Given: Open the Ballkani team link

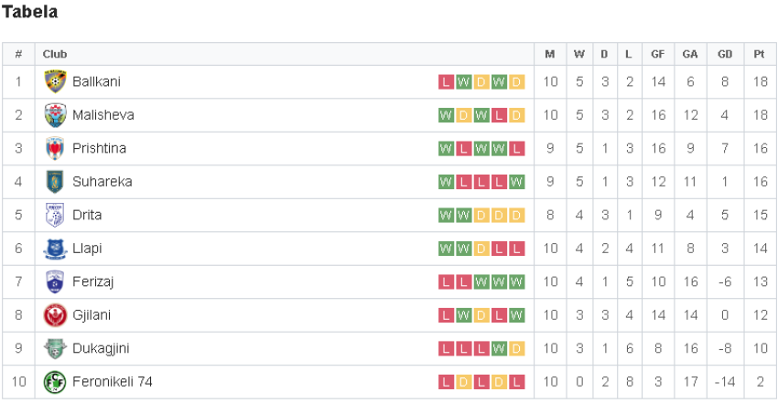Looking at the screenshot, I should pyautogui.click(x=96, y=81).
